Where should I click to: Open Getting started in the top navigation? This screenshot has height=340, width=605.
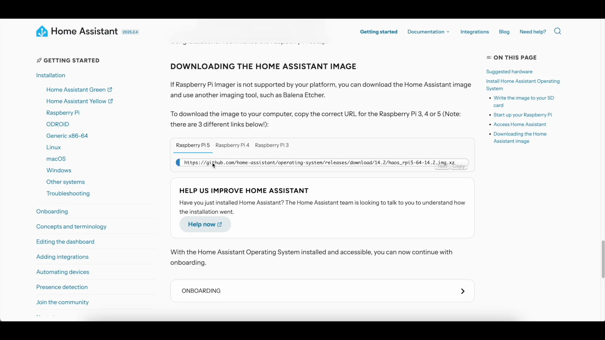point(379,32)
